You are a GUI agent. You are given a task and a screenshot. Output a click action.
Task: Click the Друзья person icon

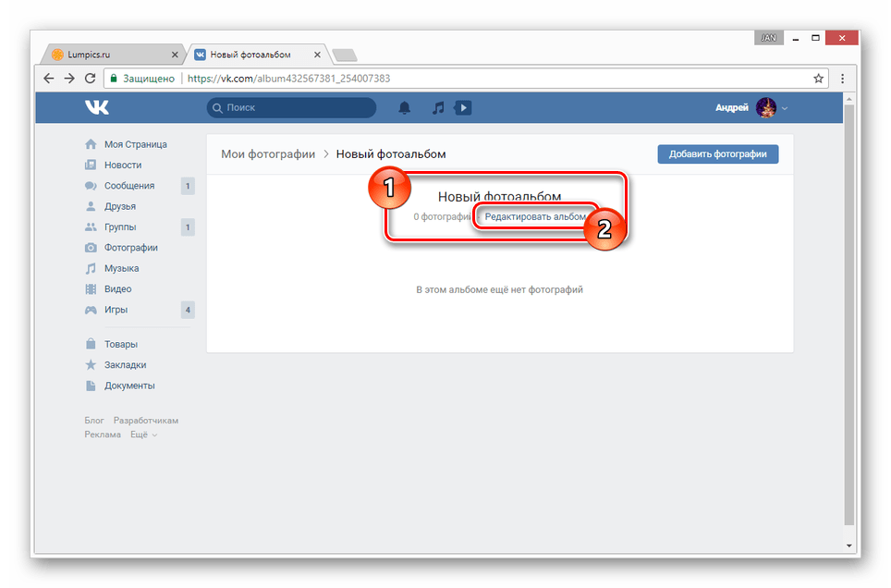91,206
